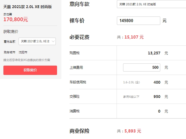Choose the 1.6-2.0L (含) displacement option
This screenshot has width=186, height=139.
pyautogui.click(x=131, y=82)
